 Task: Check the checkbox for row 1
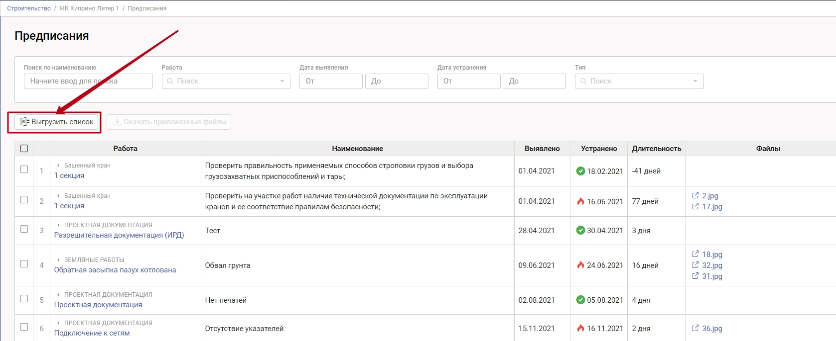24,170
